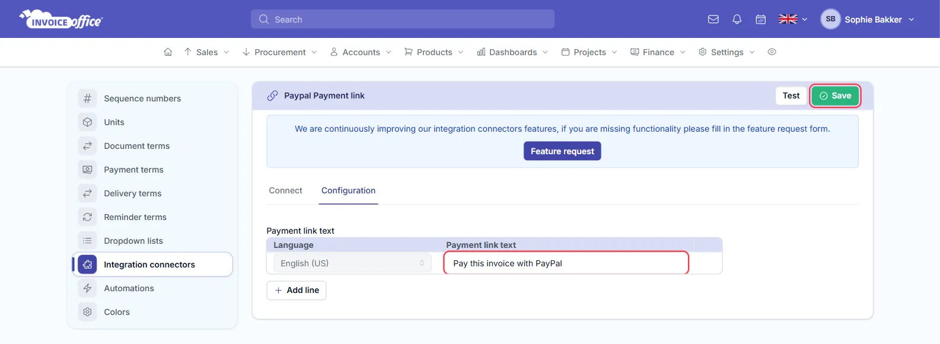940x344 pixels.
Task: Expand the Accounts menu
Action: click(x=361, y=52)
